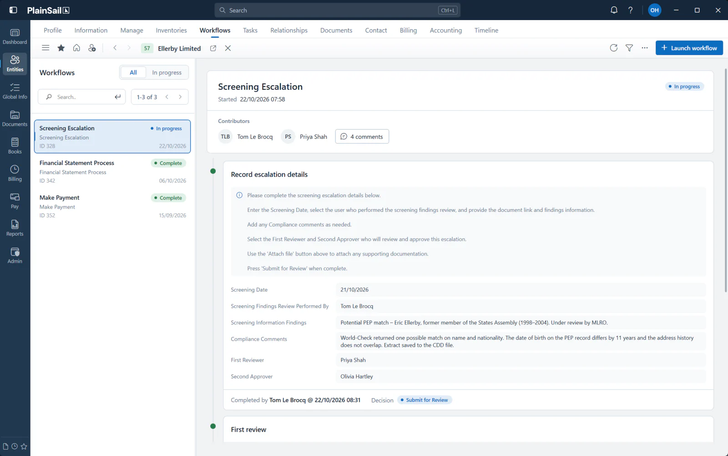Click the main panel vertical scrollbar
This screenshot has height=456, width=728.
(x=726, y=181)
